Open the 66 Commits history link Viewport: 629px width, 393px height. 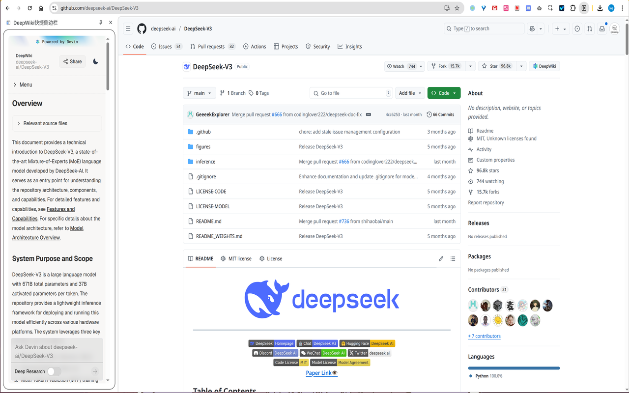pyautogui.click(x=440, y=114)
